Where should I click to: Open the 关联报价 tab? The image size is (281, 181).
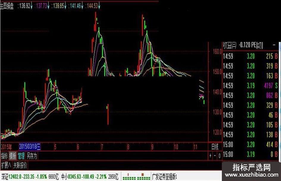coord(20,165)
